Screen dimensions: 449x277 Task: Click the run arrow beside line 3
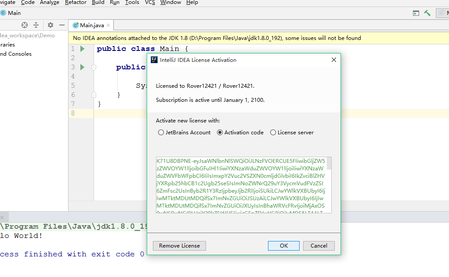83,67
